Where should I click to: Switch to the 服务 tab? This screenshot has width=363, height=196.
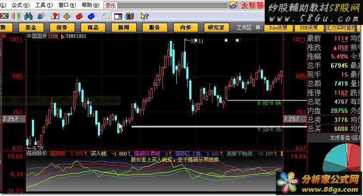(154, 28)
